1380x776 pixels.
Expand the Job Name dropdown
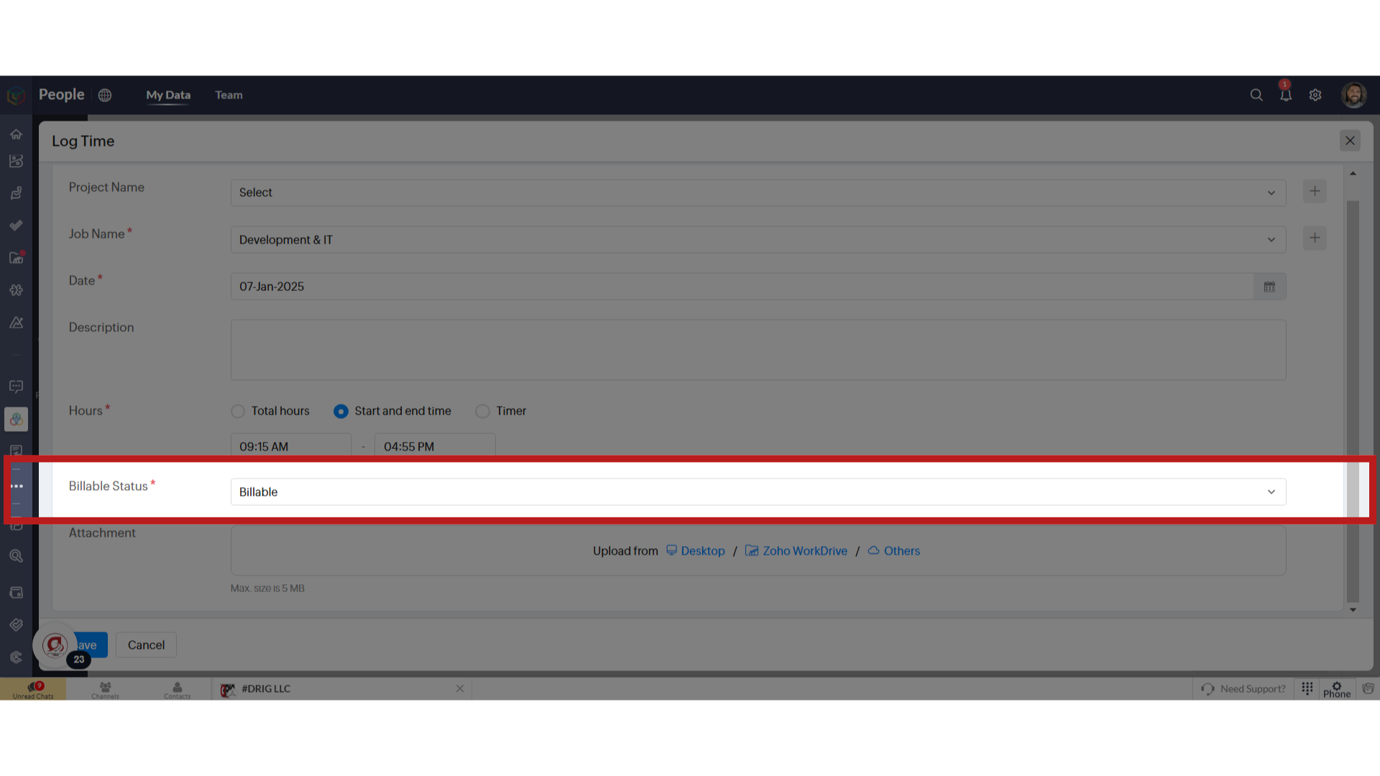(1271, 239)
